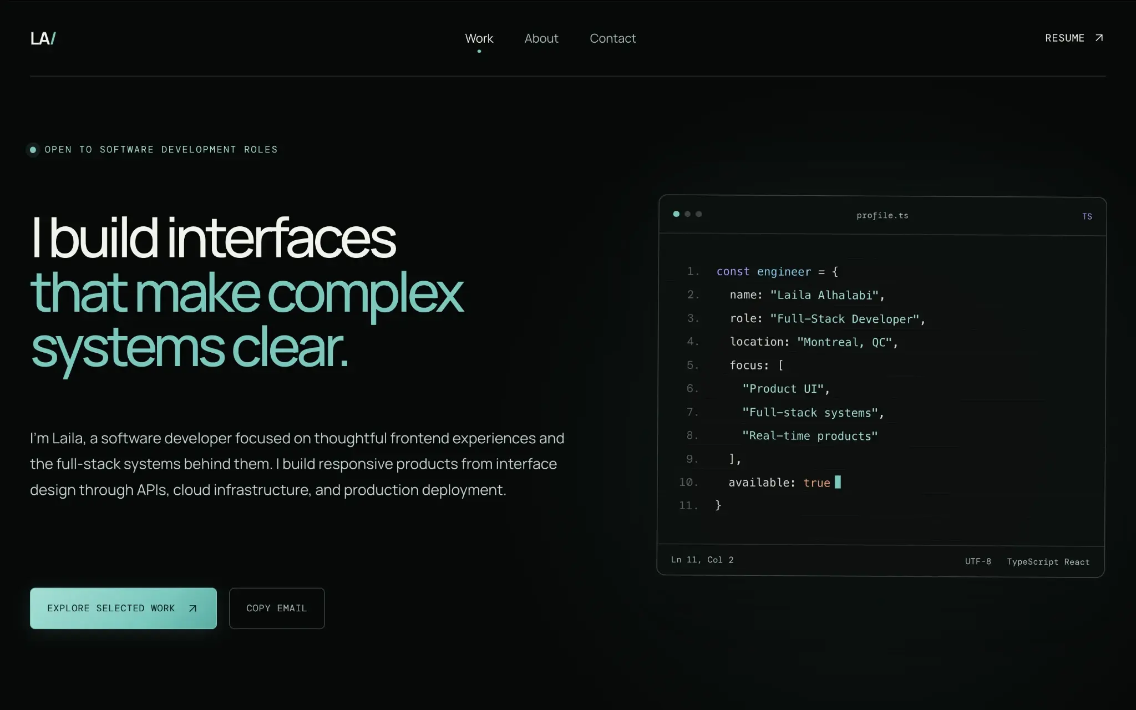The height and width of the screenshot is (710, 1136).
Task: Click the 'focus: [' code line
Action: click(x=757, y=366)
